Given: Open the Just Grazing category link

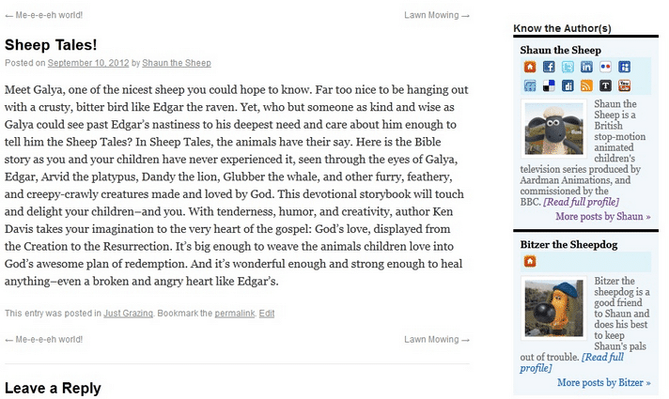Looking at the screenshot, I should click(x=129, y=313).
